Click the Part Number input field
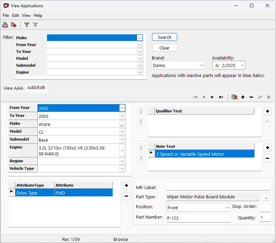276x243 pixels. click(x=198, y=218)
